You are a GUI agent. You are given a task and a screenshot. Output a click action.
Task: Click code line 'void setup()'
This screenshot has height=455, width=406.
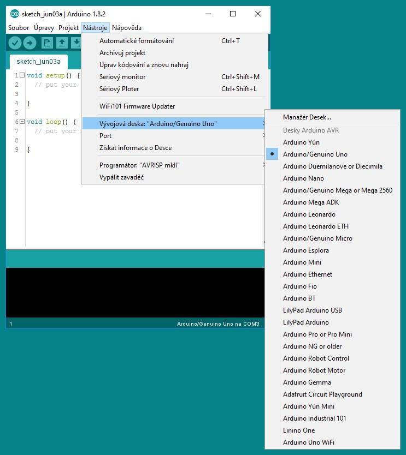[53, 75]
